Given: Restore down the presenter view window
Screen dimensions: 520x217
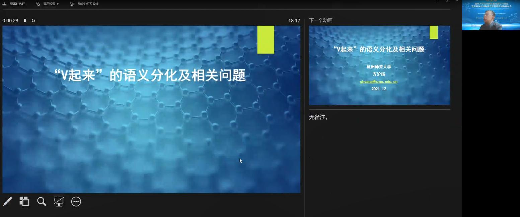Looking at the screenshot, I should tap(447, 1).
